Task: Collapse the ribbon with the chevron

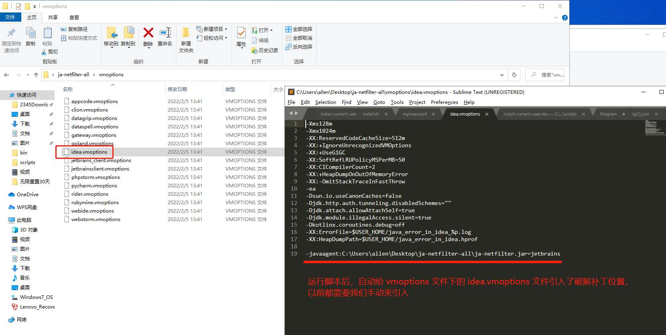Action: [556, 18]
